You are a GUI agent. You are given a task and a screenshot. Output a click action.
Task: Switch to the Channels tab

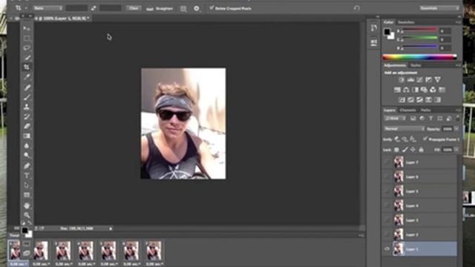(407, 111)
